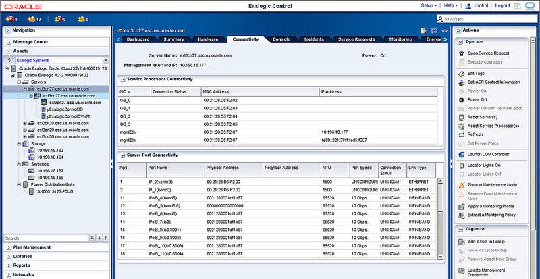Viewport: 540px width, 279px height.
Task: Click the PoB_4(bond5) port row
Action: 277,198
